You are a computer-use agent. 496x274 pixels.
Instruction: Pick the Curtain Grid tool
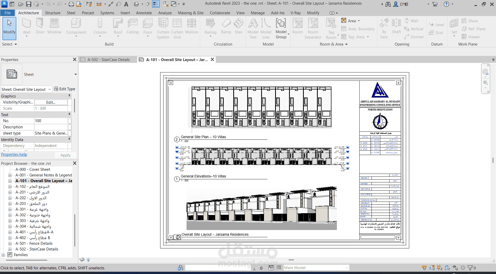(177, 29)
